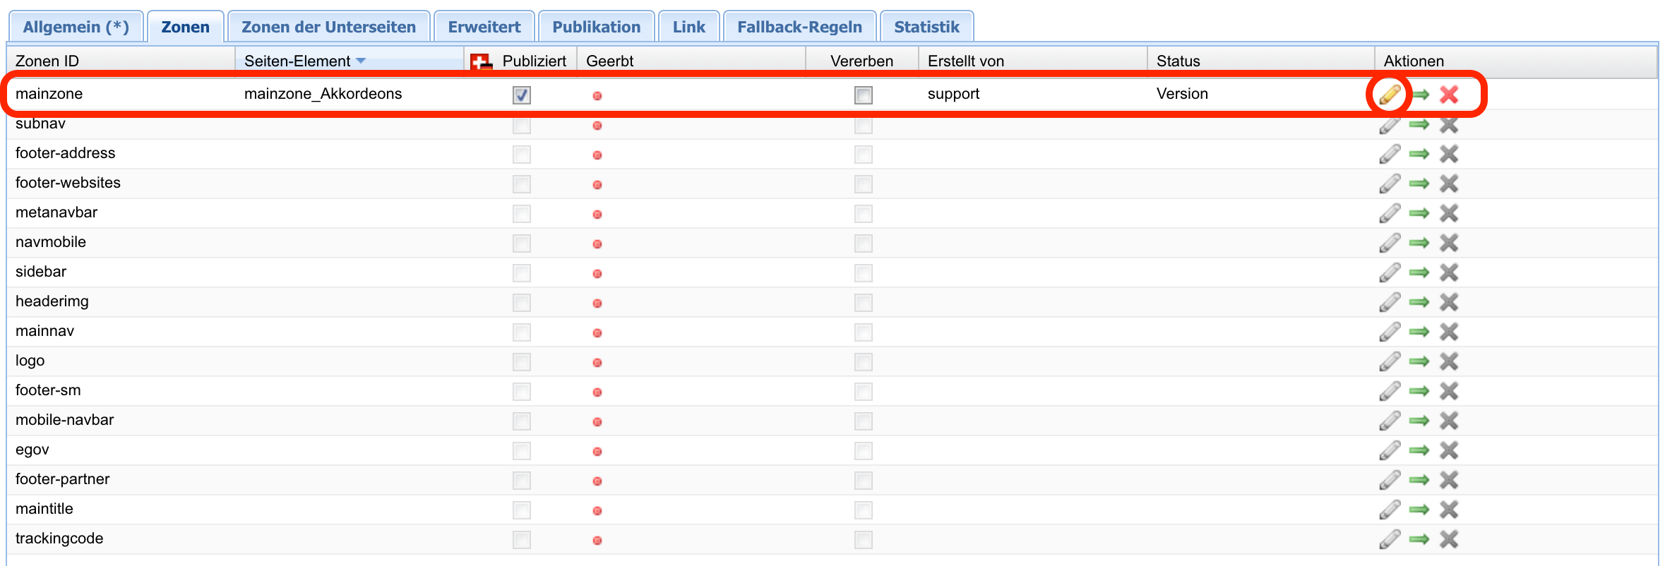Click green arrow in footer-partner row
Screen dimensions: 1665x566
[x=1419, y=480]
